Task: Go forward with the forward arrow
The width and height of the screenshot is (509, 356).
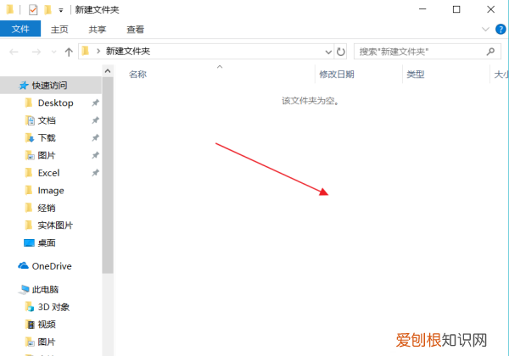Action: [36, 52]
